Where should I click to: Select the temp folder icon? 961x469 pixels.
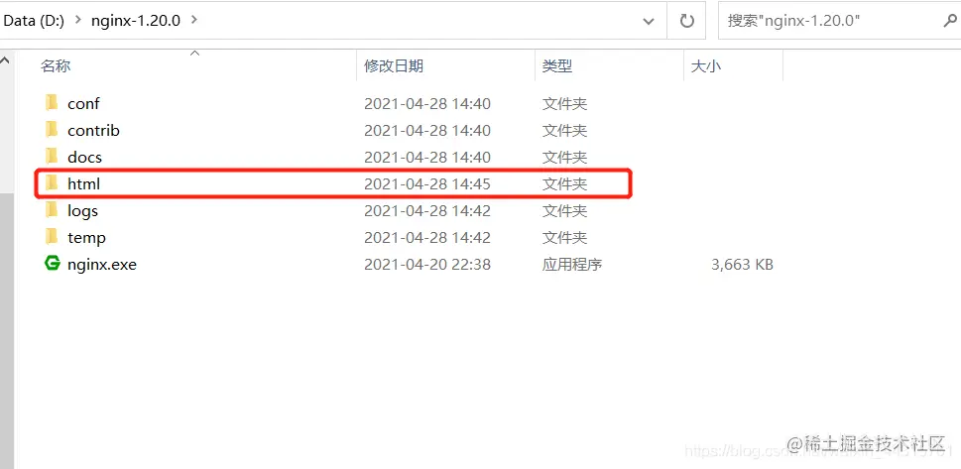[53, 237]
